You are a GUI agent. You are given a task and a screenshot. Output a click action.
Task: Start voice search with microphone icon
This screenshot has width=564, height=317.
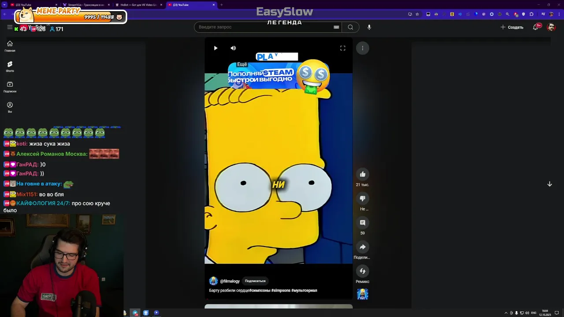(369, 27)
